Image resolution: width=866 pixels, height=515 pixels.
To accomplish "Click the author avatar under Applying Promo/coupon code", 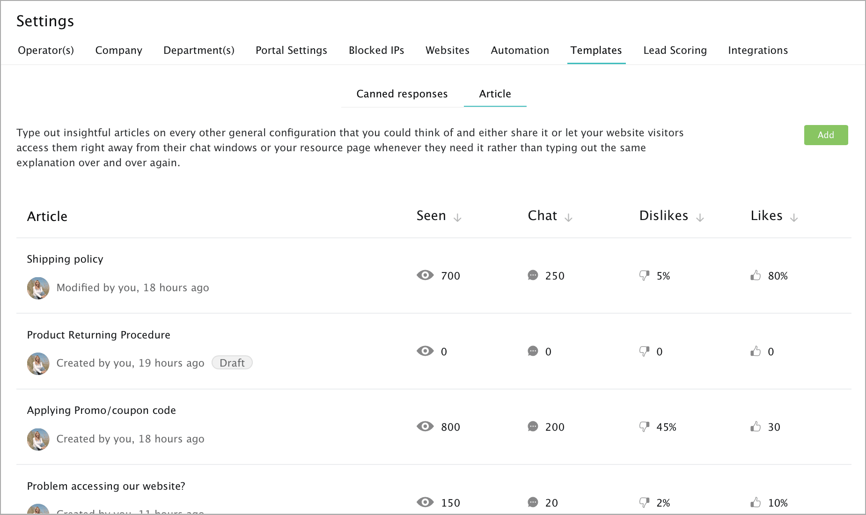I will [x=38, y=439].
